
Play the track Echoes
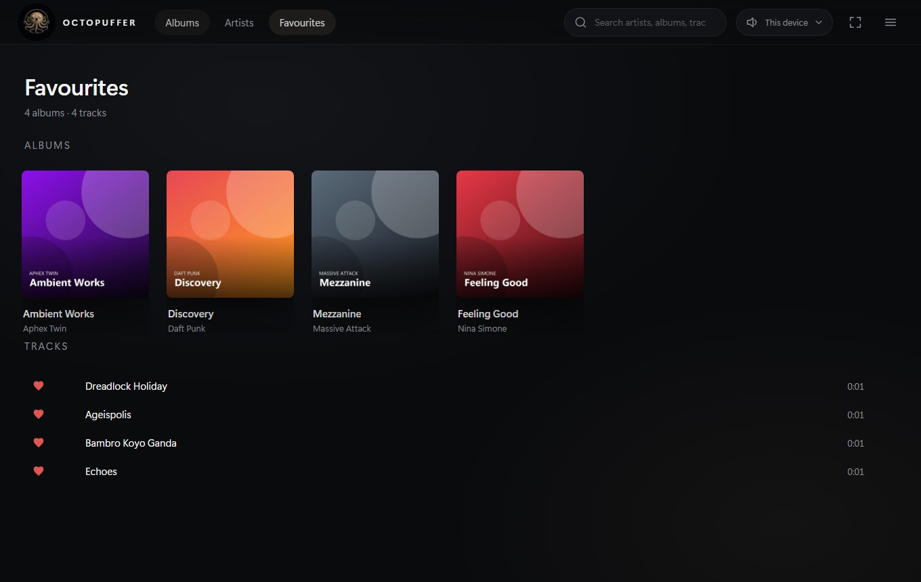click(101, 472)
